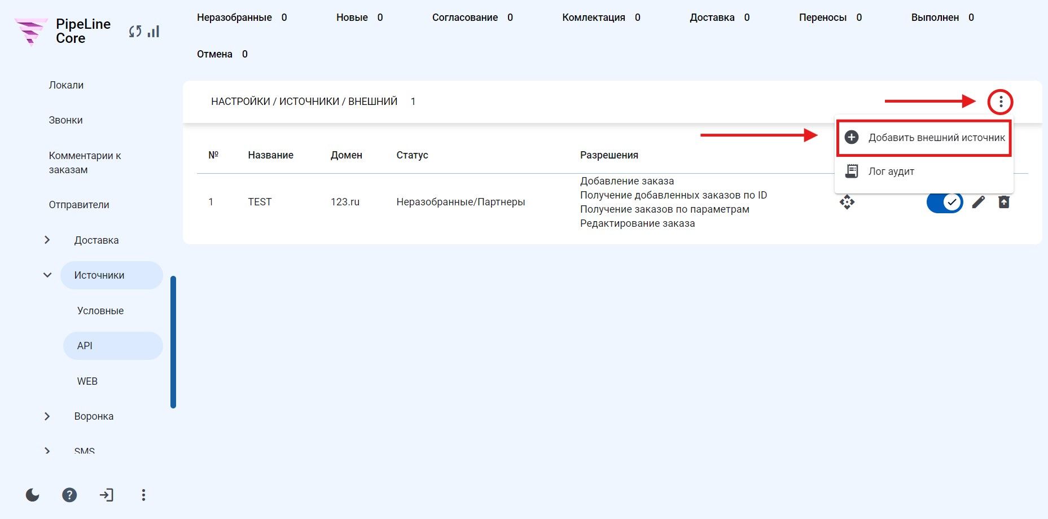The height and width of the screenshot is (519, 1048).
Task: Open the Выполнен orders status tab
Action: 942,17
